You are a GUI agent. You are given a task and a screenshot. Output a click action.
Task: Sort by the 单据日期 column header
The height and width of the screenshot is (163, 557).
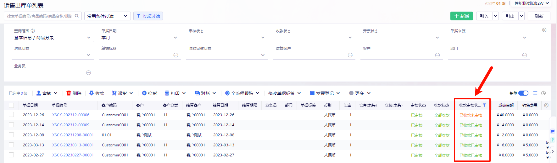click(x=30, y=105)
